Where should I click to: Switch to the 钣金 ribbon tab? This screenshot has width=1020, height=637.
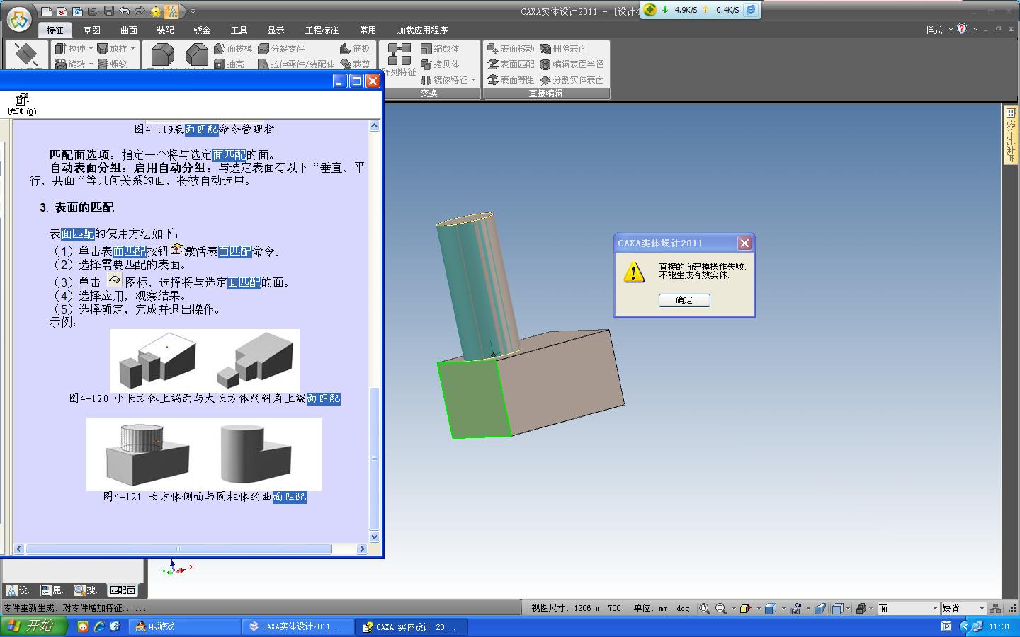click(x=202, y=30)
